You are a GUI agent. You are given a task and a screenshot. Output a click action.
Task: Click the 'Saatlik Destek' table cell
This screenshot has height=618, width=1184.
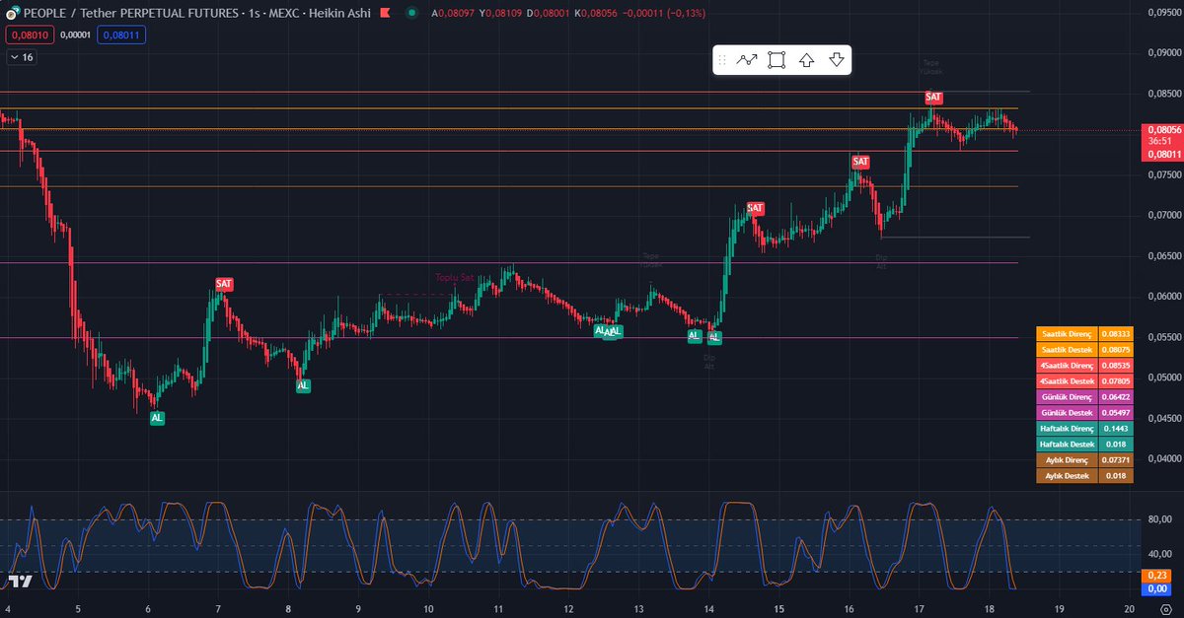click(x=1067, y=349)
